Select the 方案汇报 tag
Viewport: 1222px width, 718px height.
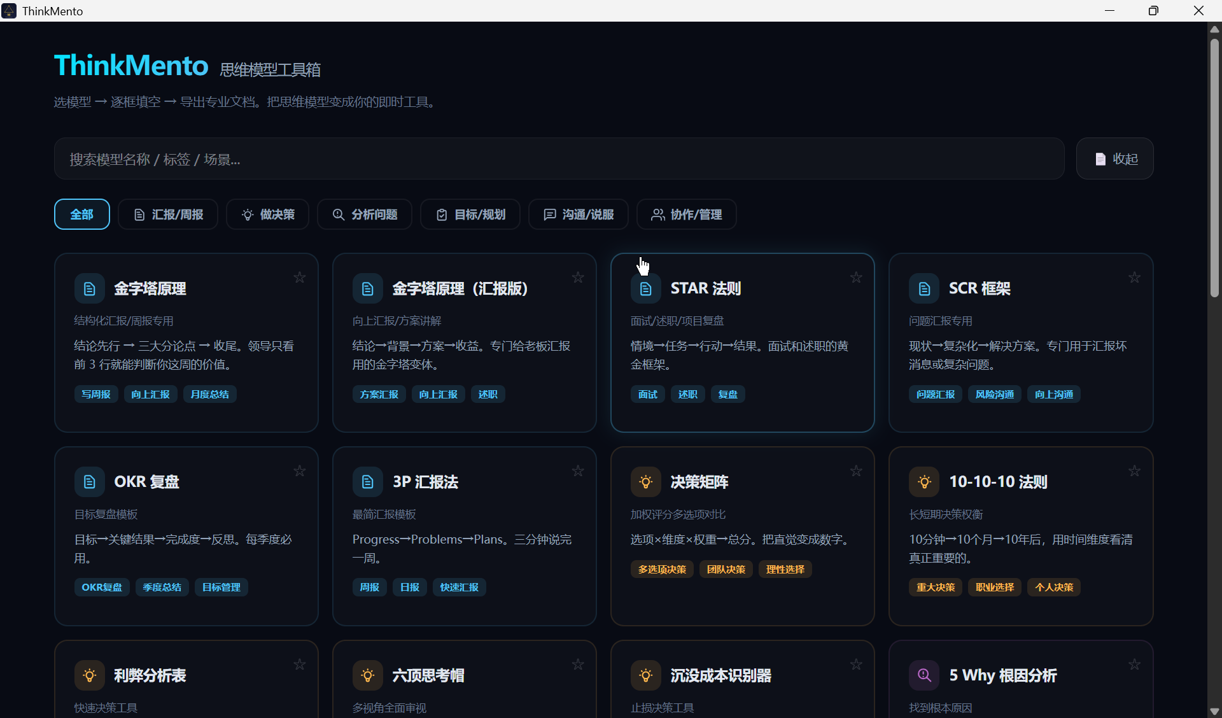pos(379,395)
